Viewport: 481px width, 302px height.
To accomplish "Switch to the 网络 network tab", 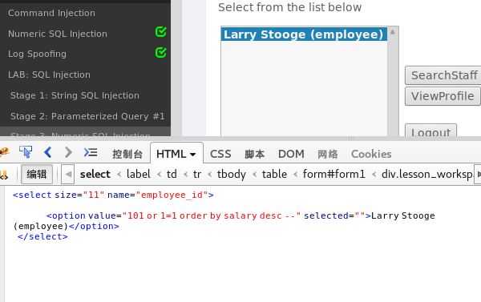I will (327, 154).
